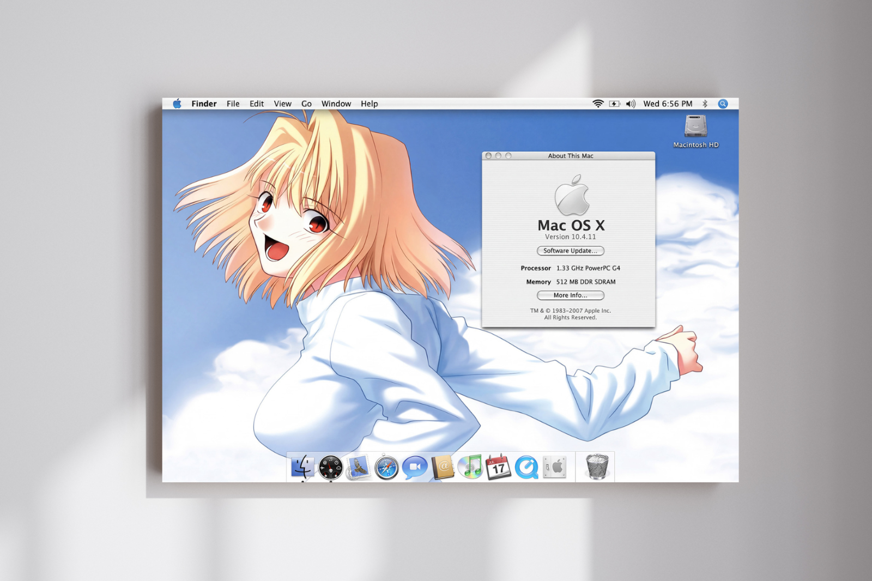Launch iChat from the Dock
This screenshot has height=581, width=872.
(x=415, y=468)
